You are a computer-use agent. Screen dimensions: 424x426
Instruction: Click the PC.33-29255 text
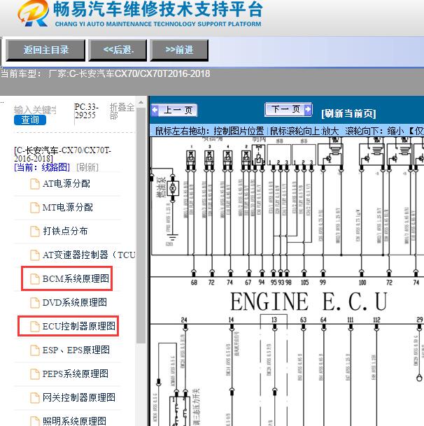pos(87,111)
